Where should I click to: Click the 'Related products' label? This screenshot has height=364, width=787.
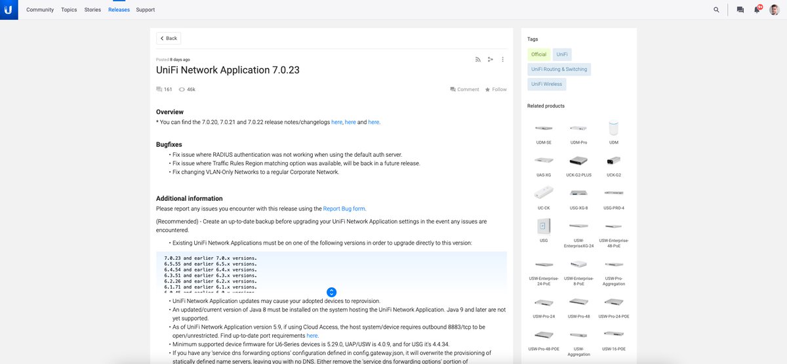tap(546, 106)
